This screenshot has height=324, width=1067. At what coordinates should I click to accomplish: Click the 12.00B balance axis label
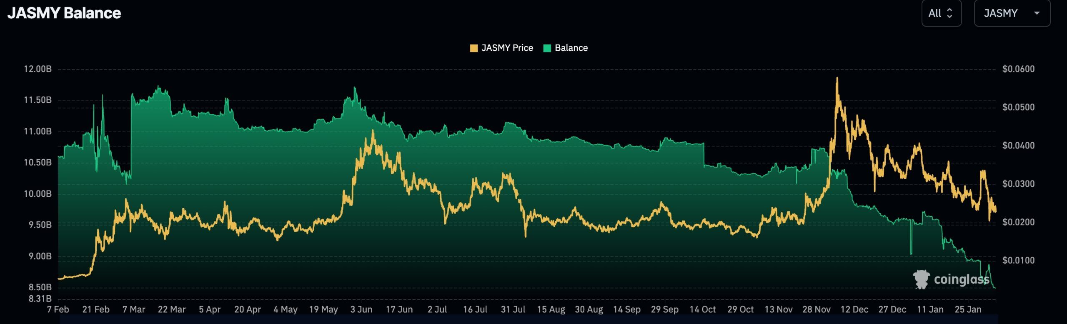(x=38, y=69)
